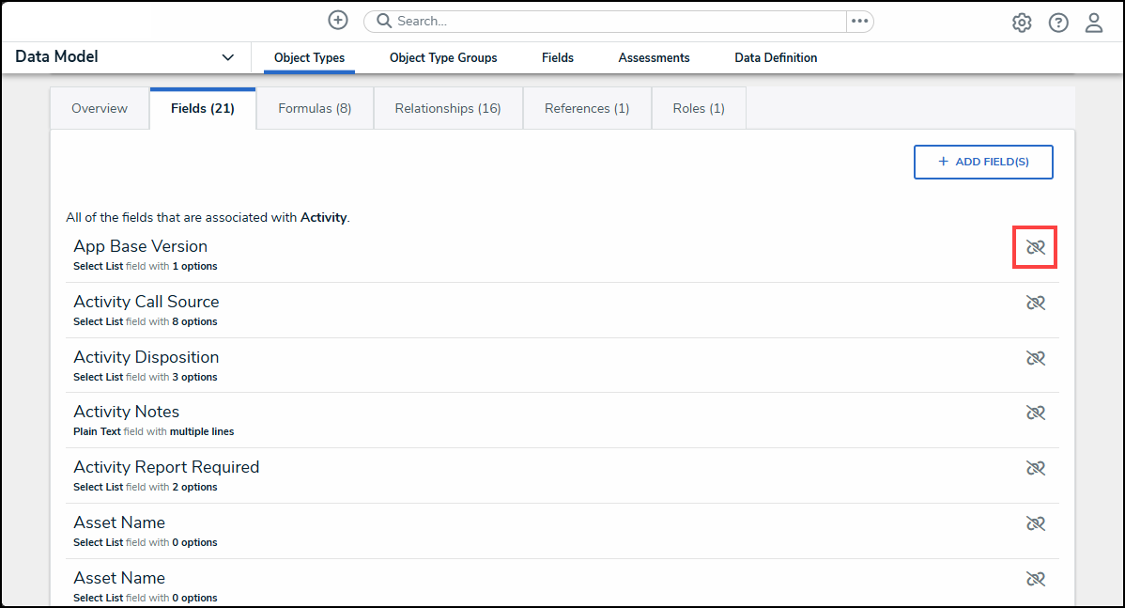Click the circled plus create icon
1125x608 pixels.
[338, 21]
